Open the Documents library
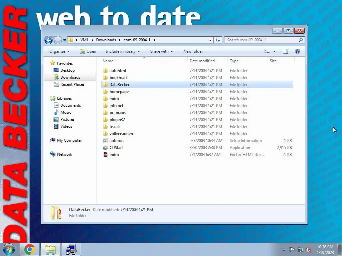 point(70,105)
